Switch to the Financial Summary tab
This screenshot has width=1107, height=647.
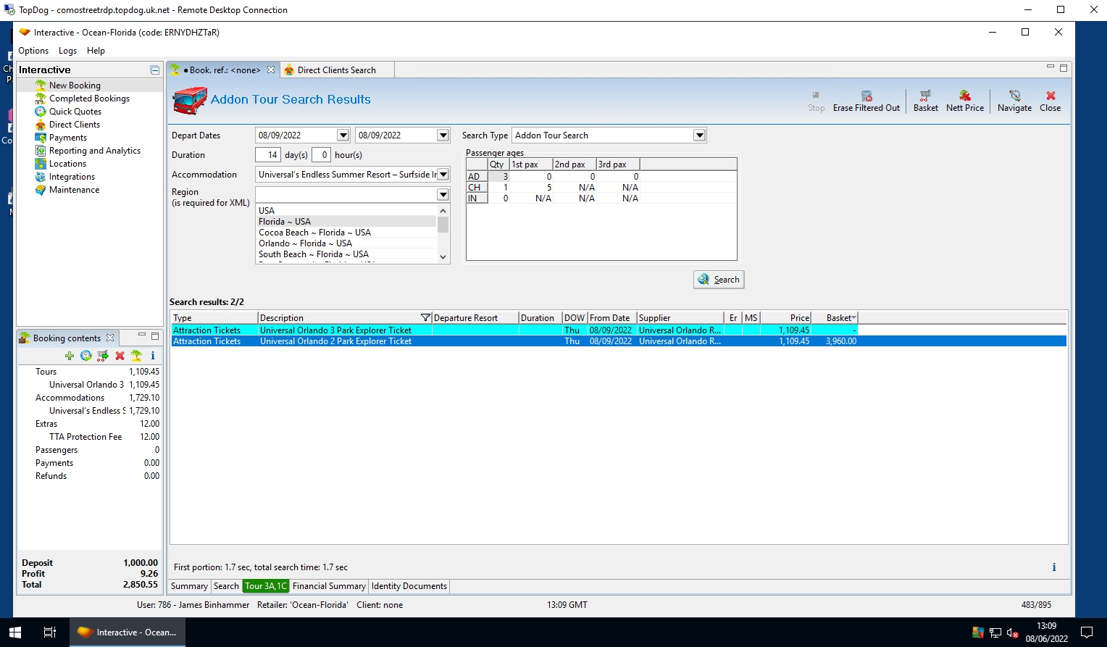pyautogui.click(x=329, y=586)
